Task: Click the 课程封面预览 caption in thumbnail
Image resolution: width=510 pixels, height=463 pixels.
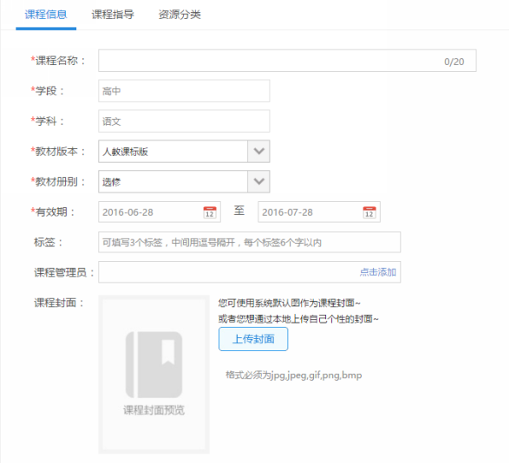Action: [154, 410]
